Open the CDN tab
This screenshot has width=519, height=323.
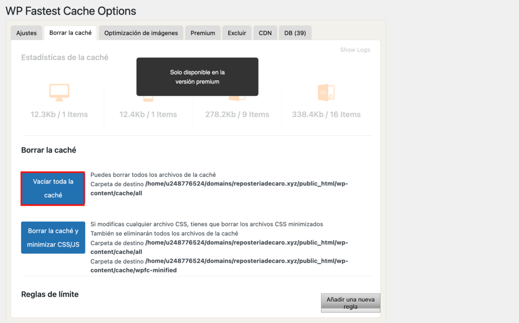pyautogui.click(x=265, y=33)
